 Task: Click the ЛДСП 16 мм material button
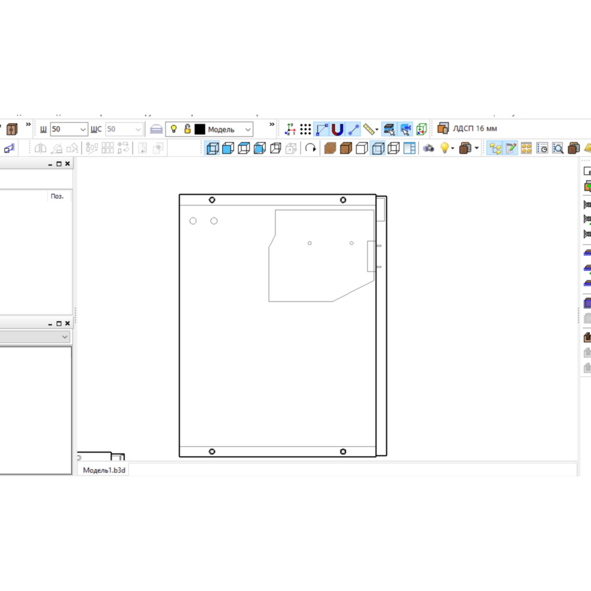coord(467,128)
